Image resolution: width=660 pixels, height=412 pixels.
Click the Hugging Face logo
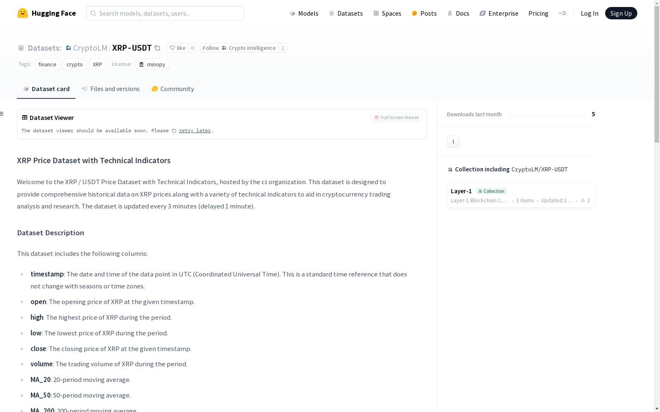[47, 13]
